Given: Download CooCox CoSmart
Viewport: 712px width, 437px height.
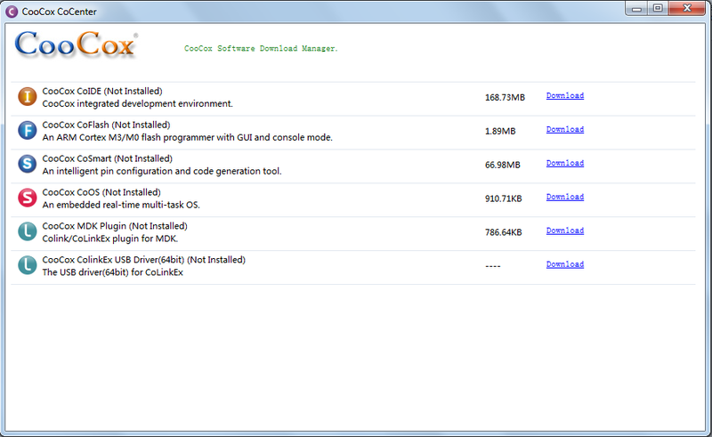Looking at the screenshot, I should 564,163.
